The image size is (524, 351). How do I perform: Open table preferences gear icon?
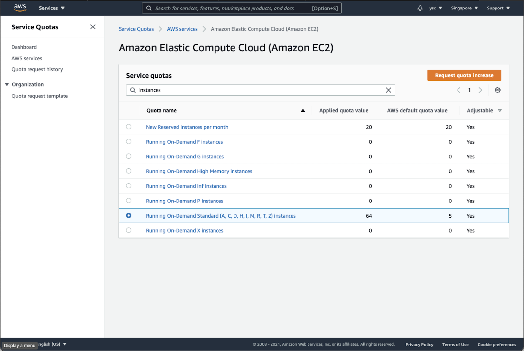click(x=497, y=90)
